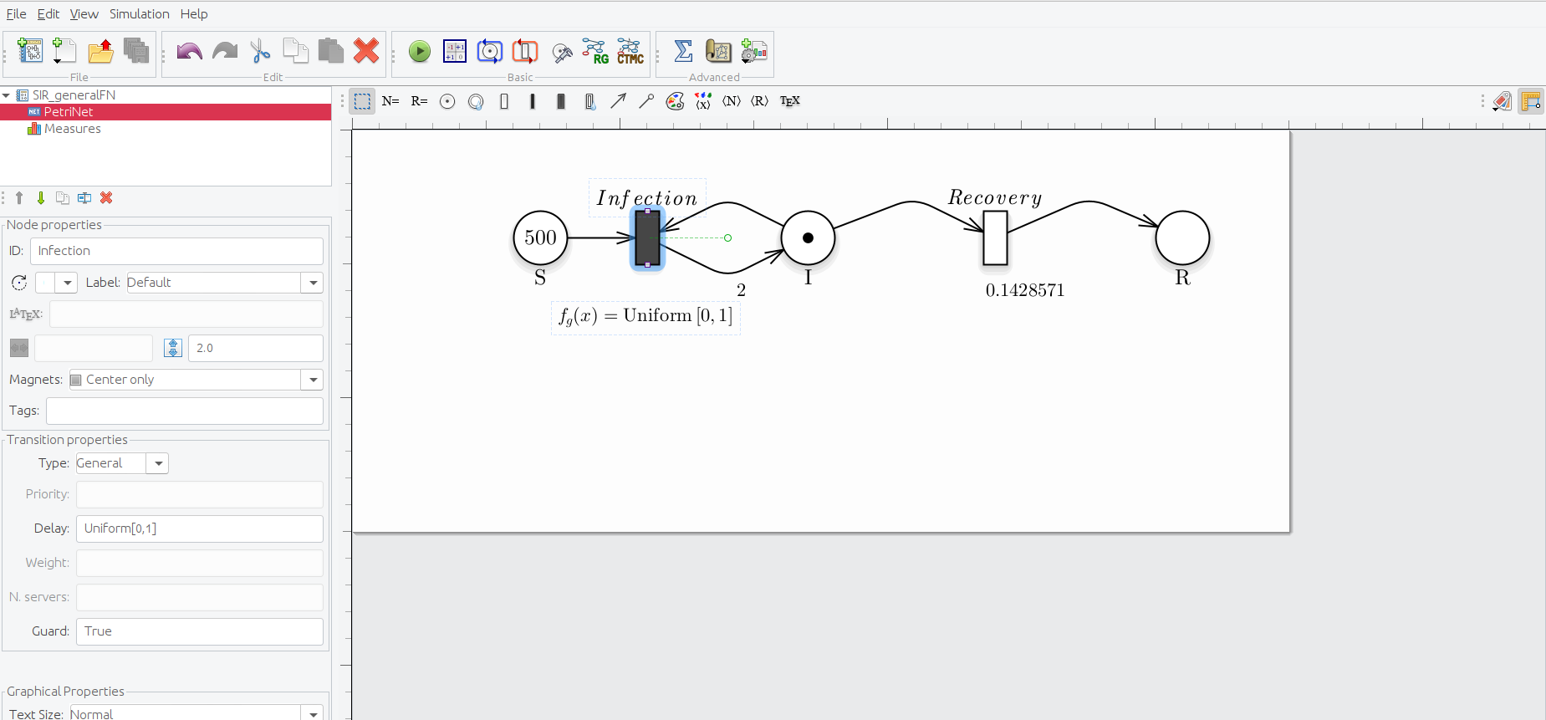
Task: Click the green move-down arrow icon
Action: click(41, 198)
